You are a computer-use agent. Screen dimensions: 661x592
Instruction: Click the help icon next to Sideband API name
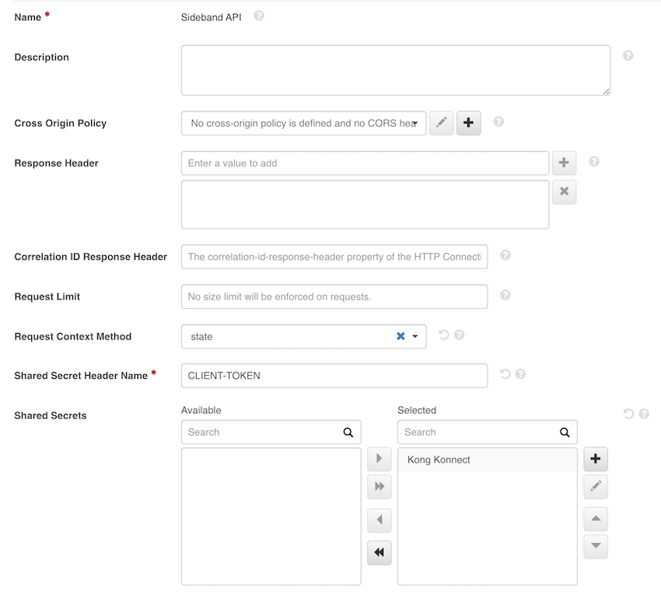click(259, 16)
